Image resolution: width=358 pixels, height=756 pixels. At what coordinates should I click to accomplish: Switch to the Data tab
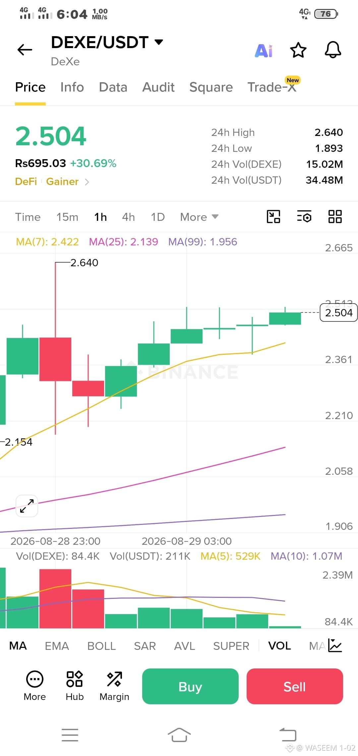pos(113,87)
